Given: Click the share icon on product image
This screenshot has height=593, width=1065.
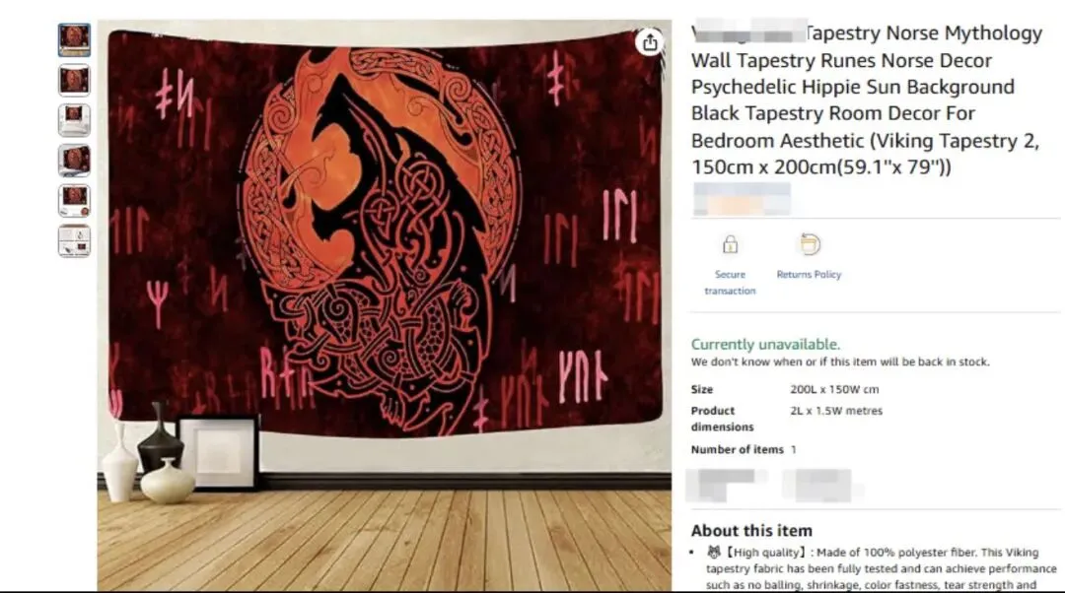Looking at the screenshot, I should point(650,42).
